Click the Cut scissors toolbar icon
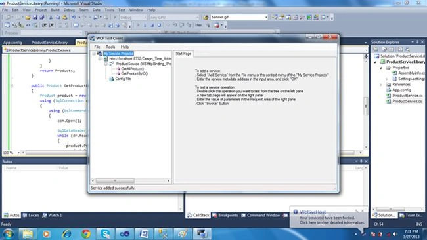Image resolution: width=427 pixels, height=240 pixels. click(x=51, y=17)
